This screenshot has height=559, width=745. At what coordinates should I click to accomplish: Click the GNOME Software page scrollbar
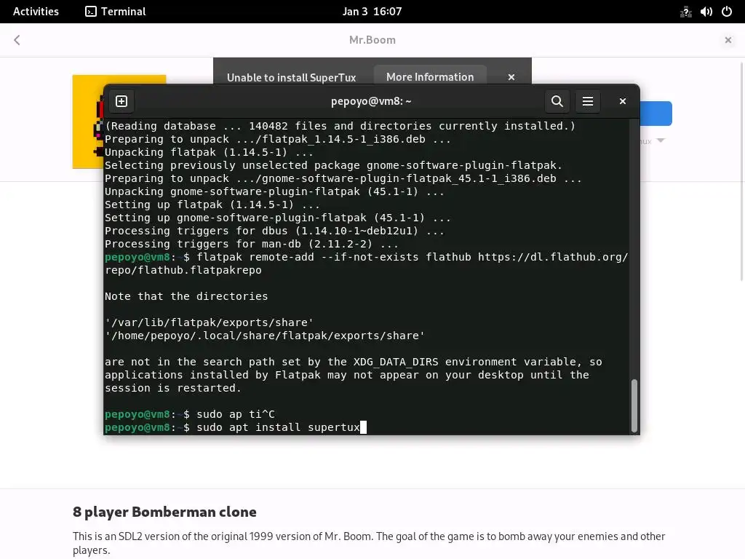pos(742,171)
